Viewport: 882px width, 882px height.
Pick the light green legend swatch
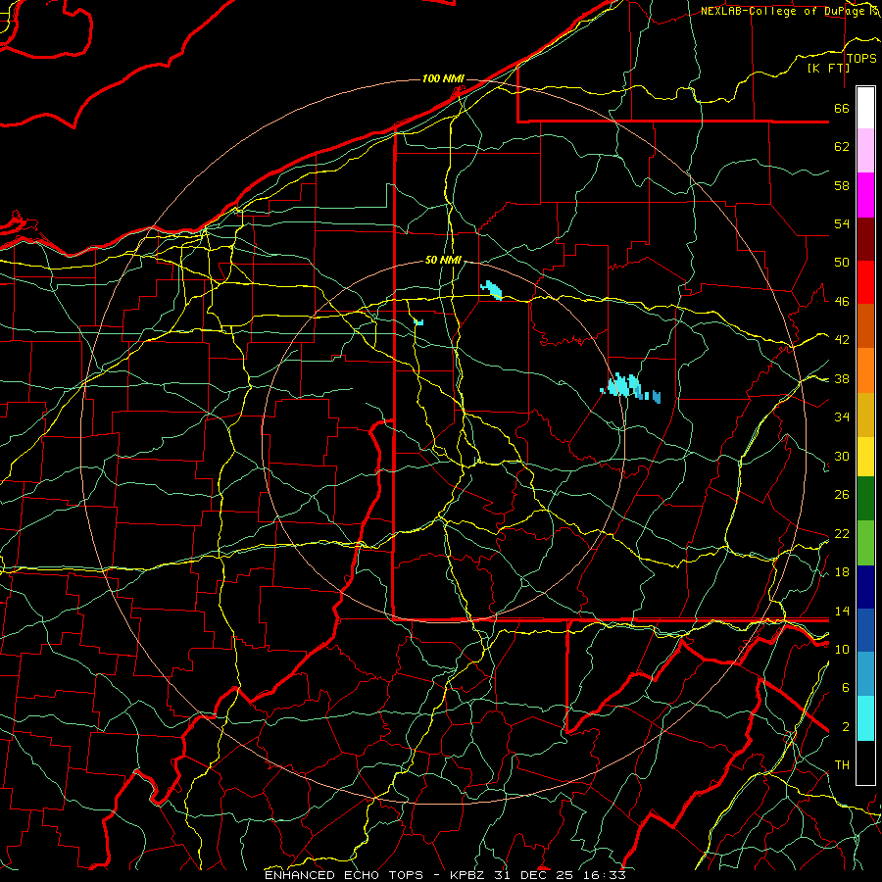[x=865, y=543]
